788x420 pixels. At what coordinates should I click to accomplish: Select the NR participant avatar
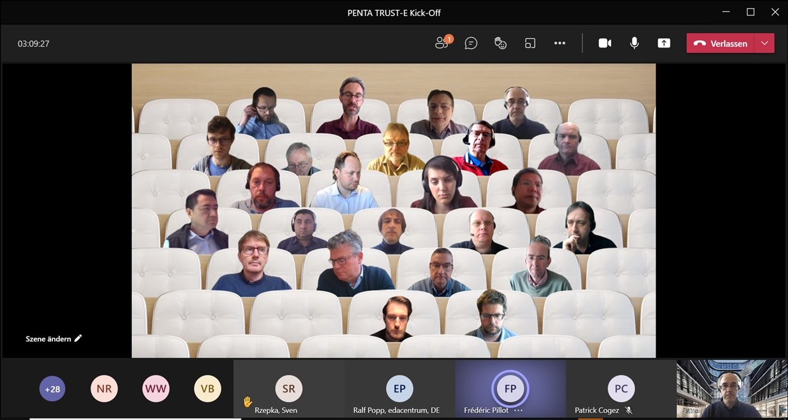click(104, 389)
